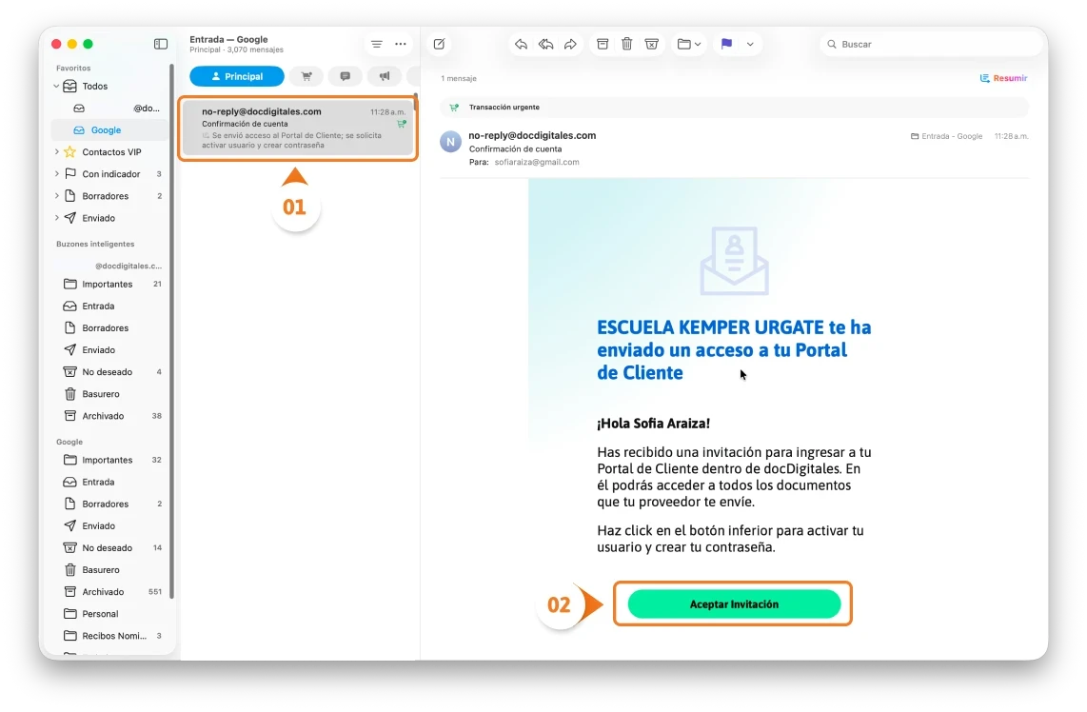The image size is (1087, 712).
Task: Click the Aceptar Invitación button
Action: click(x=733, y=603)
